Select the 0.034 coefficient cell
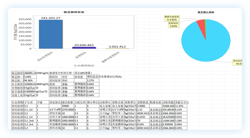250x138 pixels. pyautogui.click(x=143, y=124)
